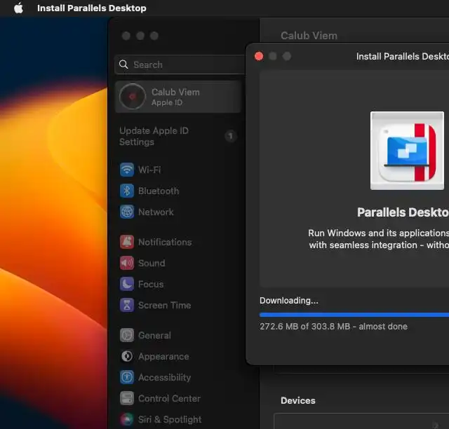Focus the Search field in System Settings
This screenshot has width=449, height=429.
point(180,64)
